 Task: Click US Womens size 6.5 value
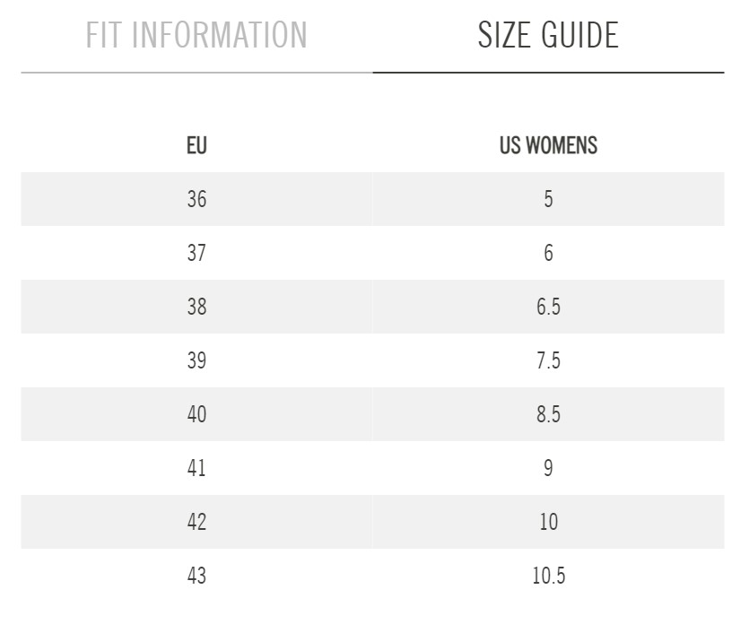[x=548, y=307]
